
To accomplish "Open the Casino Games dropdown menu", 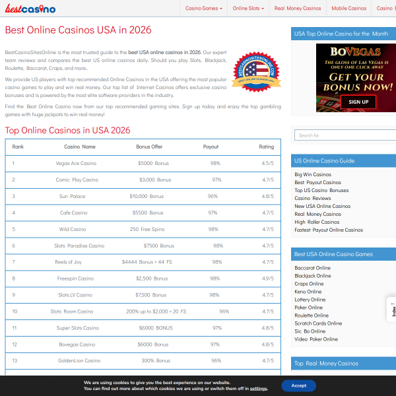I will pyautogui.click(x=203, y=9).
